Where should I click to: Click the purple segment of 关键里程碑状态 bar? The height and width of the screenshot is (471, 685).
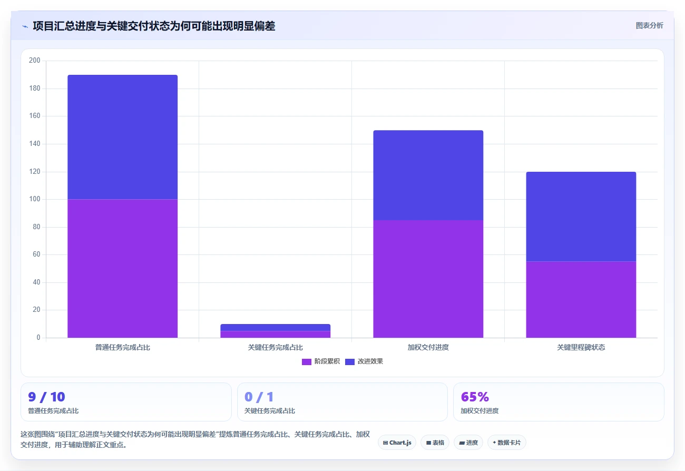(x=581, y=299)
